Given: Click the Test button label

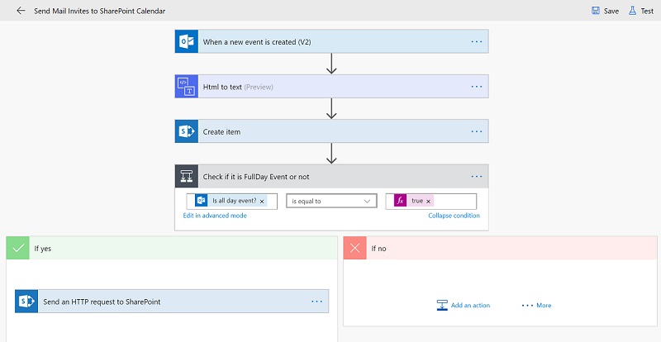Looking at the screenshot, I should [647, 11].
